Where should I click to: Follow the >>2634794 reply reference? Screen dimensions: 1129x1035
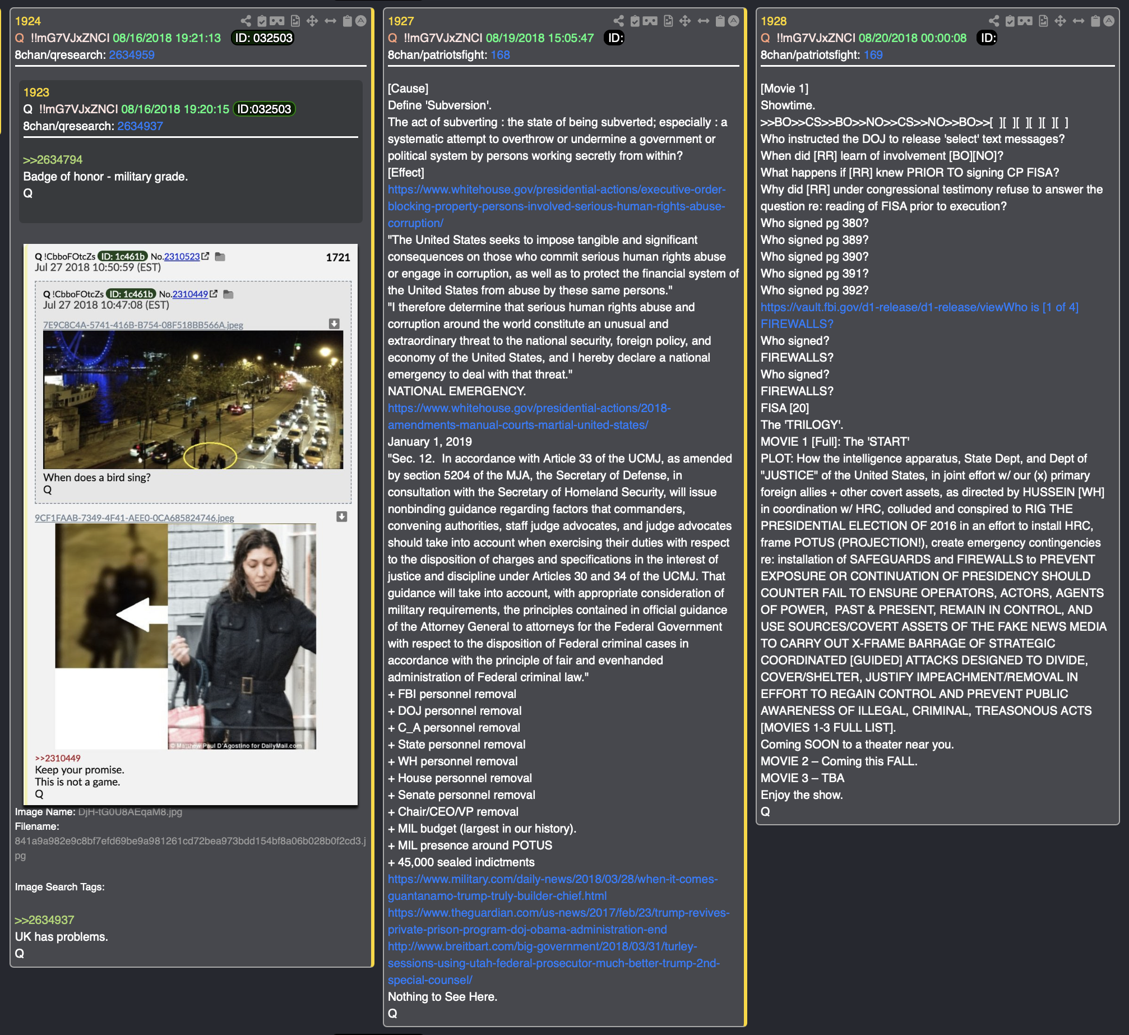(53, 160)
